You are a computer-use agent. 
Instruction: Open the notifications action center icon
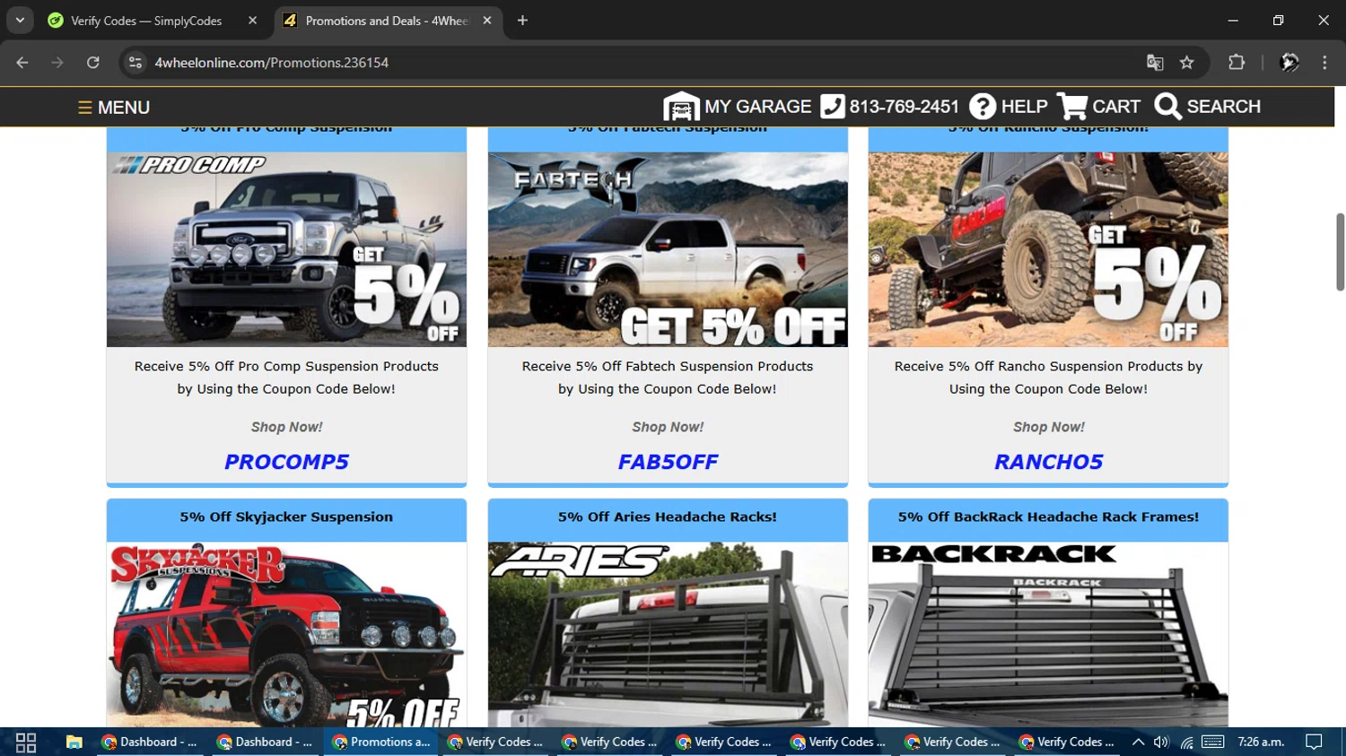[1314, 742]
